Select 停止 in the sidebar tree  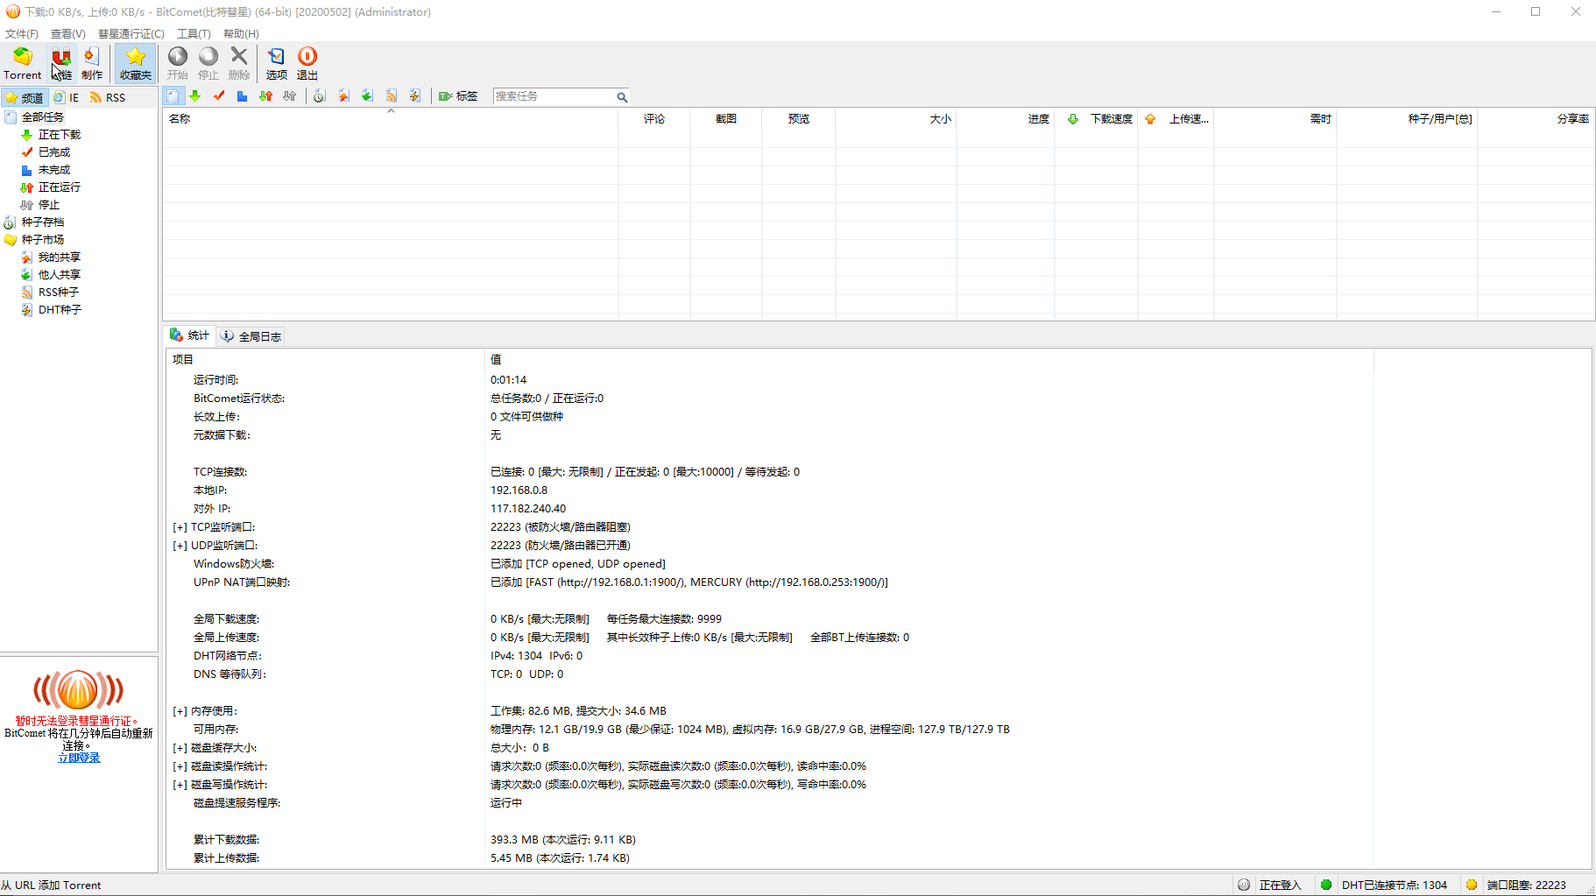48,205
